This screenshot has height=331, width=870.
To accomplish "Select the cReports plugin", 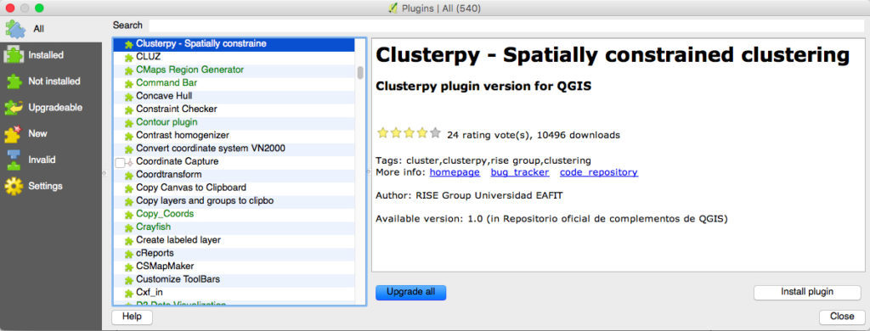I will (234, 254).
